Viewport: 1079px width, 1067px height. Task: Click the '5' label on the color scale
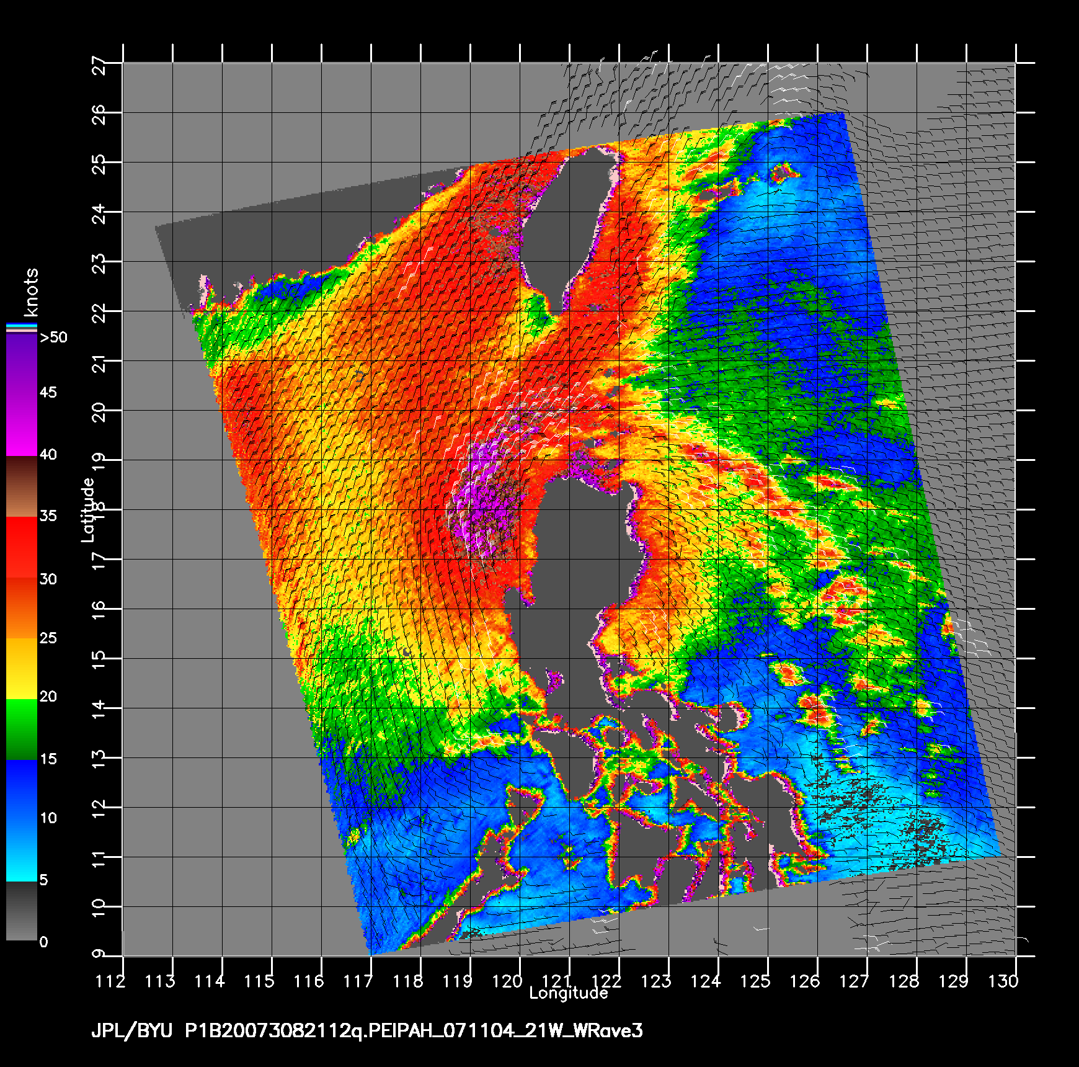click(43, 880)
